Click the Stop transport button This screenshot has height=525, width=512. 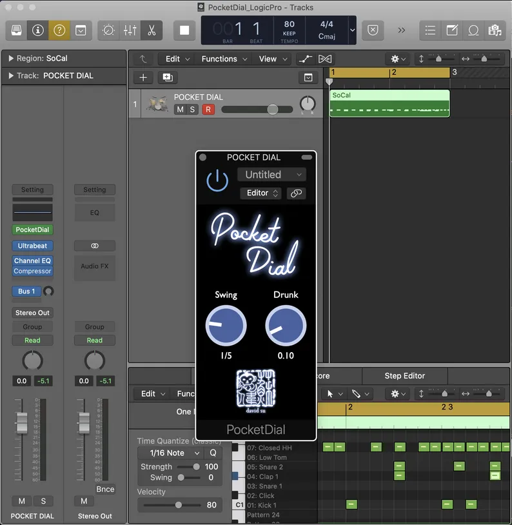tap(184, 30)
